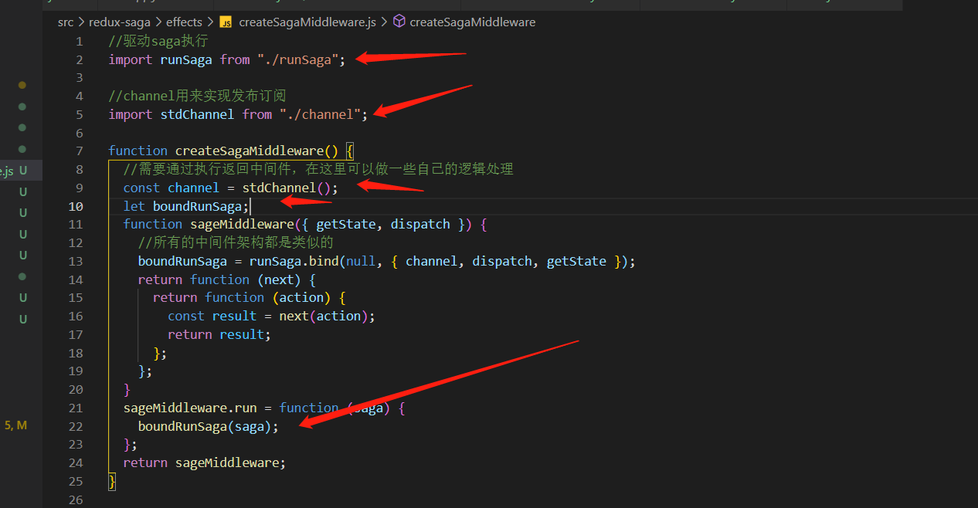Click stdChannel in the line 5 import
The image size is (978, 508).
197,114
